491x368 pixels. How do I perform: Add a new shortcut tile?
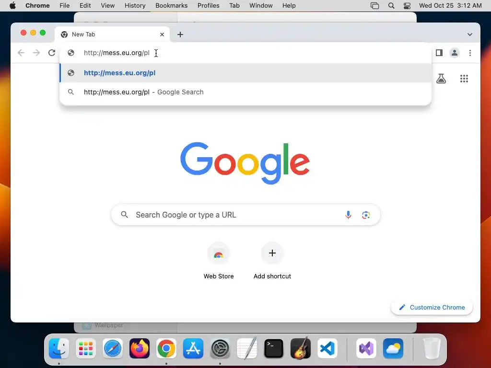[x=272, y=261]
